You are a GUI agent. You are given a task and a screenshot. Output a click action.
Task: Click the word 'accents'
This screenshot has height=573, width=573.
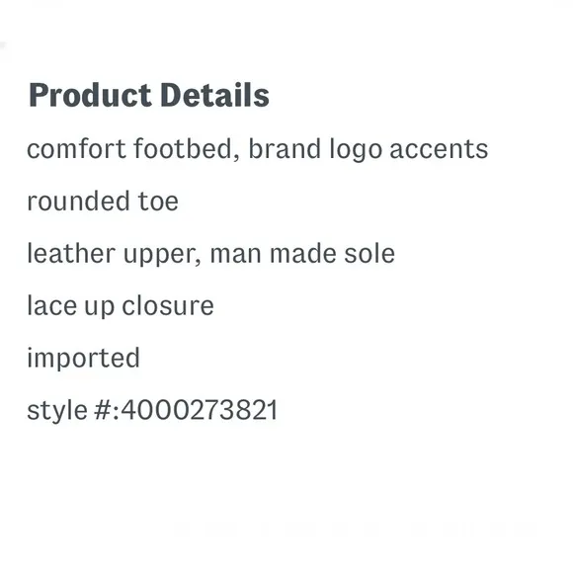pos(439,149)
